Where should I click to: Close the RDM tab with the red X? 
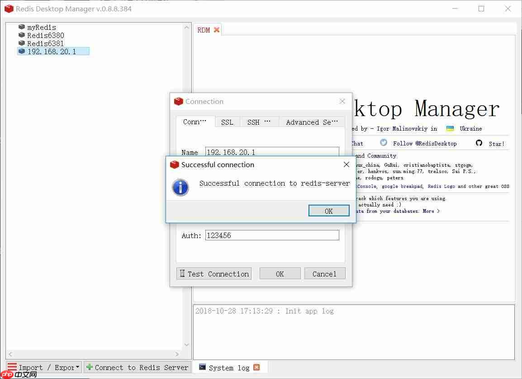coord(217,30)
